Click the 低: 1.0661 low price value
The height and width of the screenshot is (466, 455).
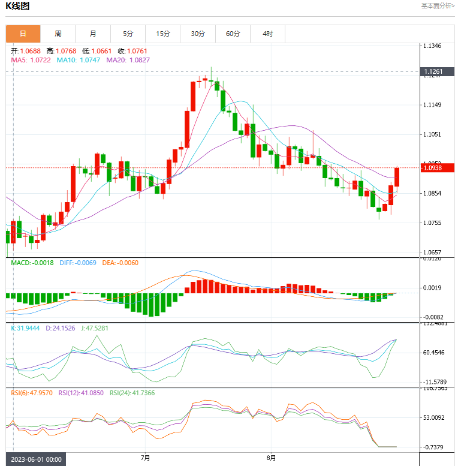[x=97, y=51]
